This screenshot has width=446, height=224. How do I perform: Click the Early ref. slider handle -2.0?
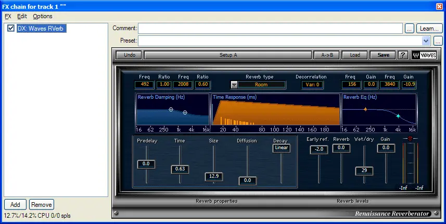click(319, 149)
